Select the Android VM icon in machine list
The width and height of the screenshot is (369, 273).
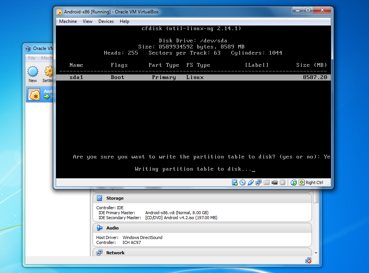pos(34,94)
